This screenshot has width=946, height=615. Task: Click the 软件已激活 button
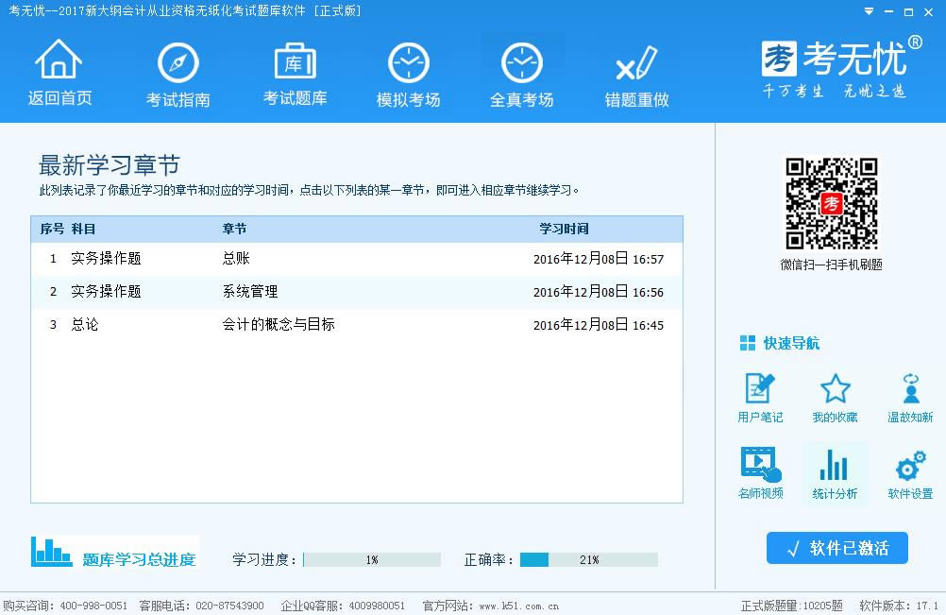coord(836,548)
